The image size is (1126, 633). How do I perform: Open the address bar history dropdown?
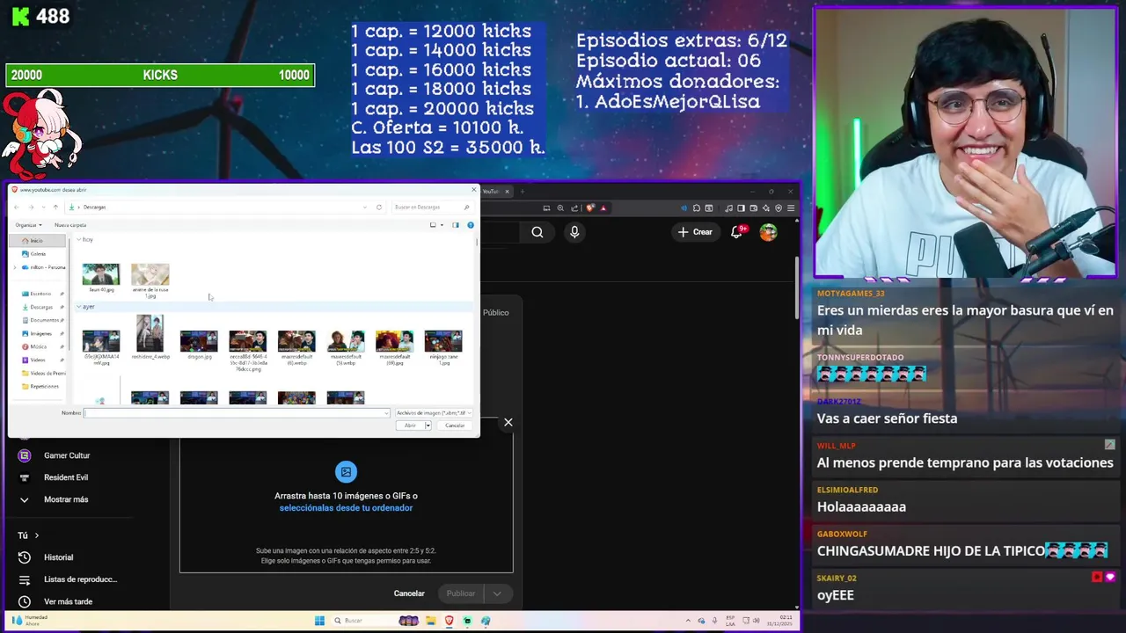[x=365, y=207]
